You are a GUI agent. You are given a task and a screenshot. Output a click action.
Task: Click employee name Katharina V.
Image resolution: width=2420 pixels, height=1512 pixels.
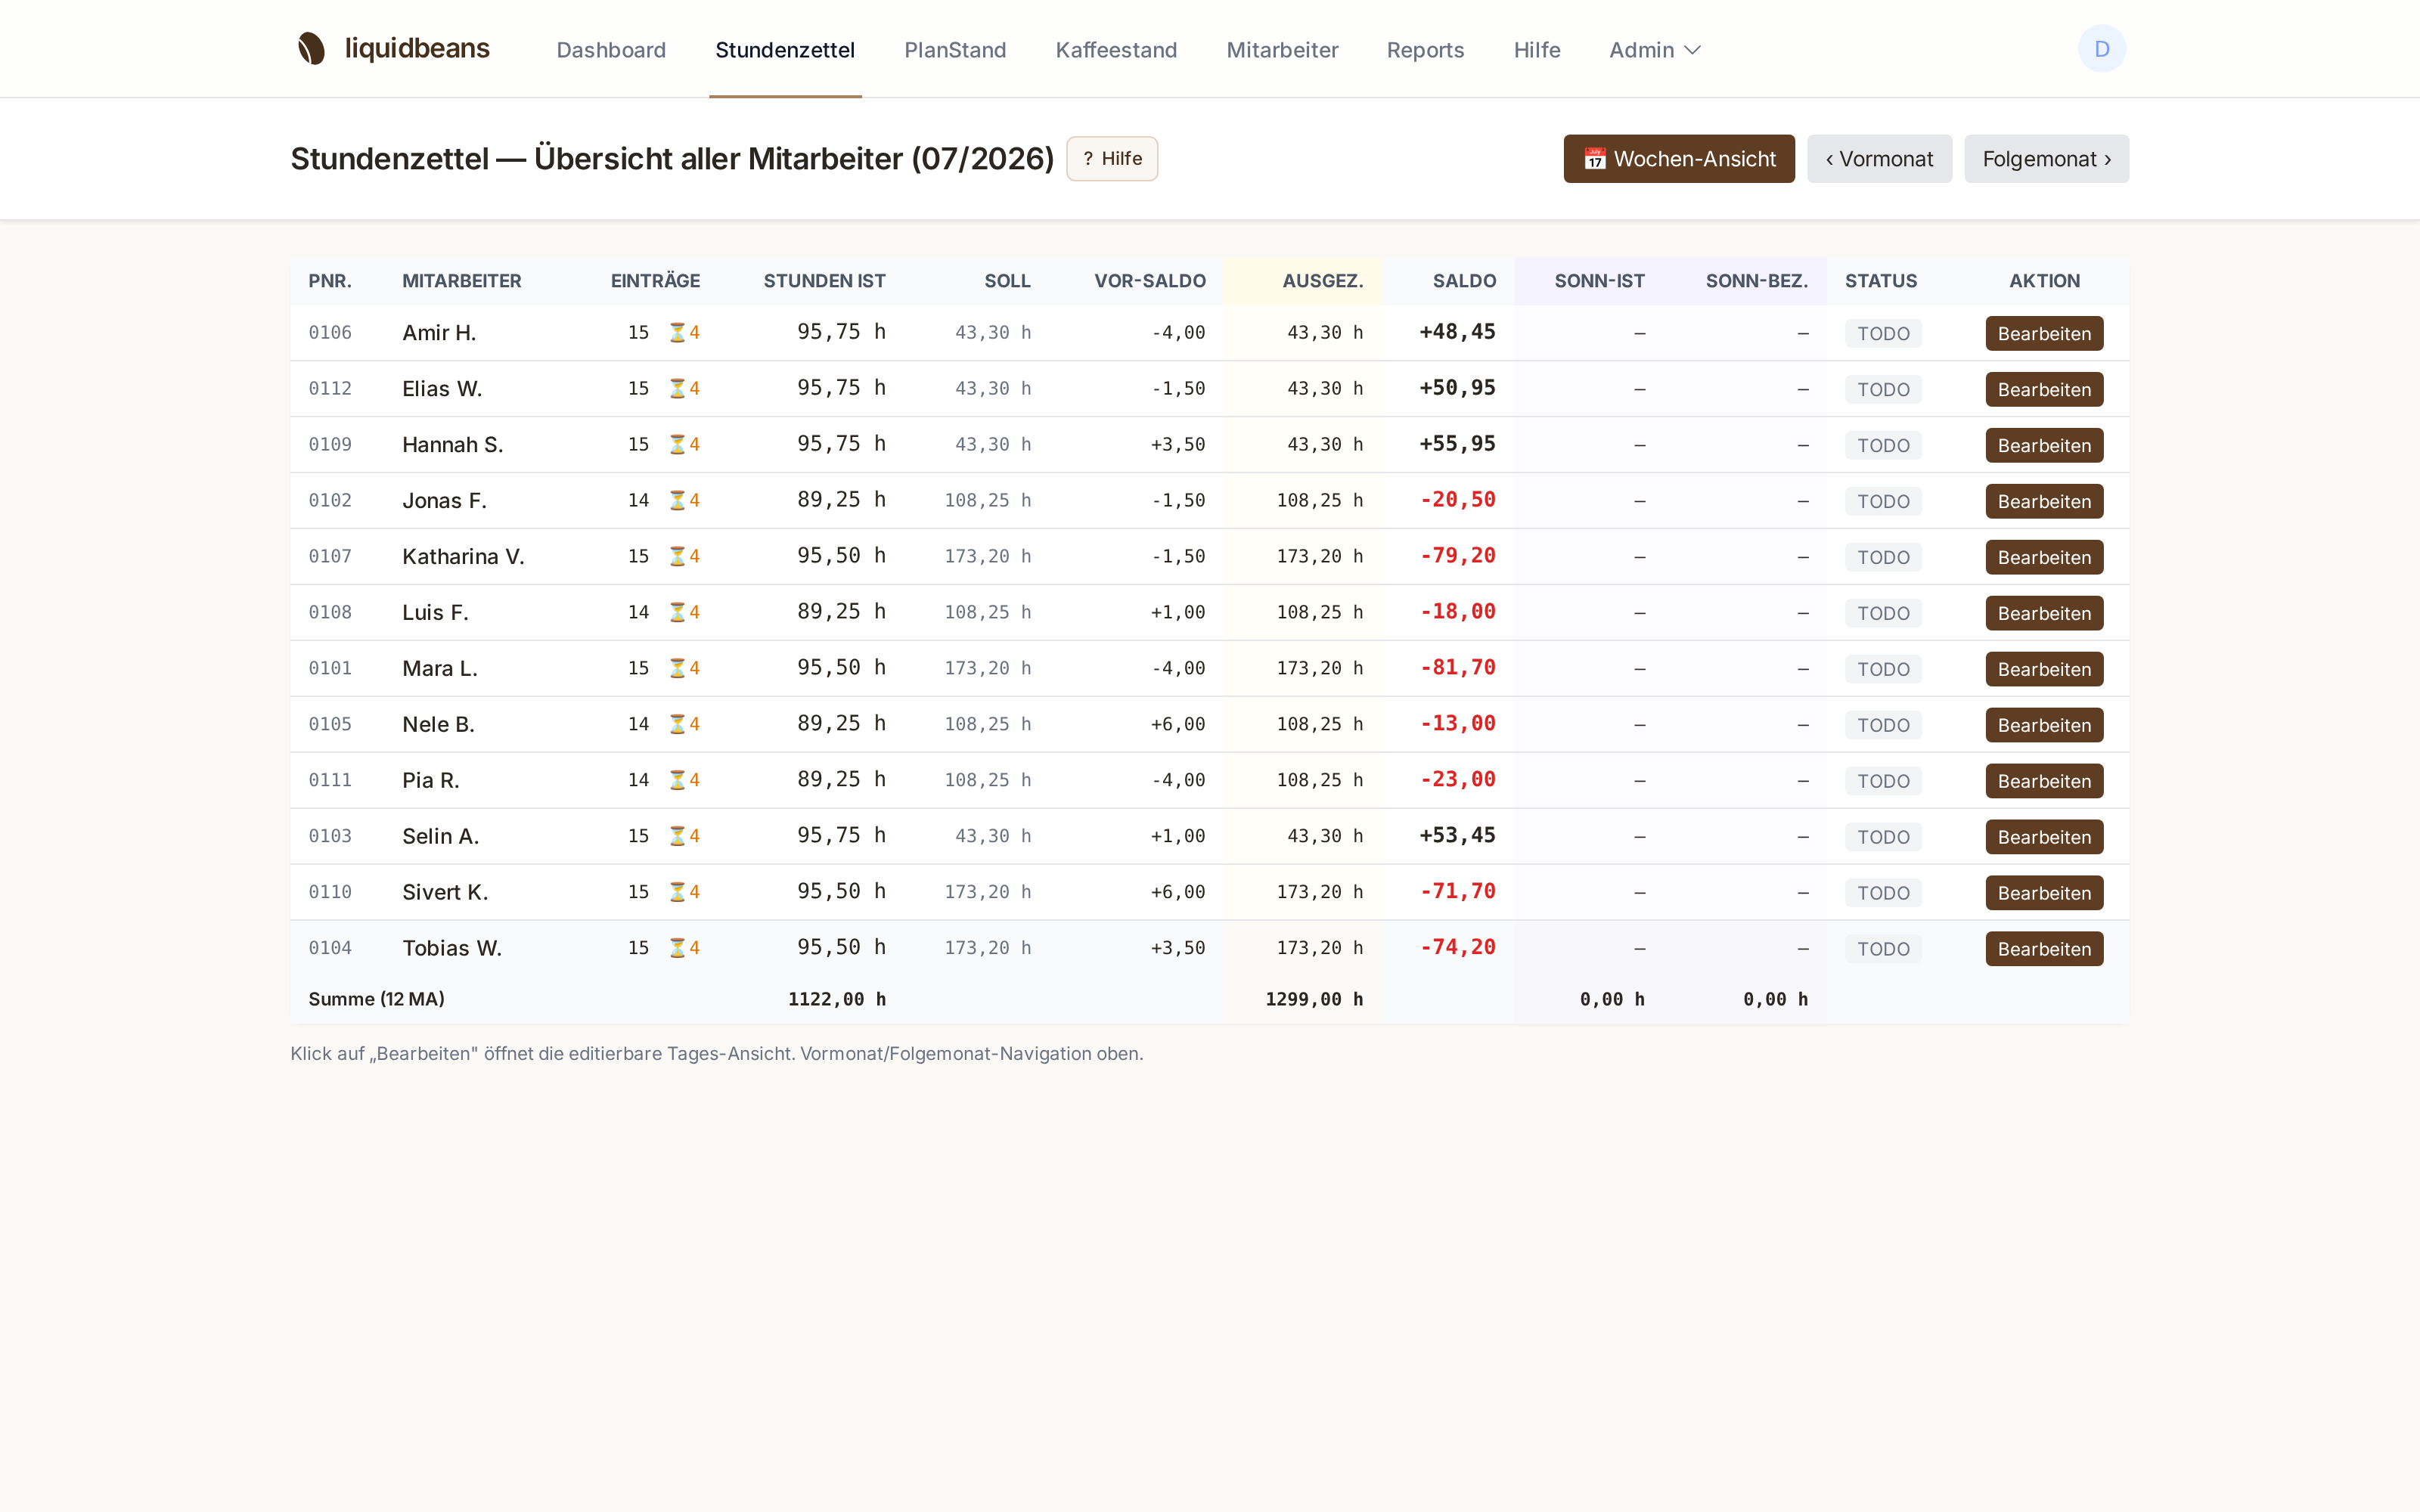[x=463, y=557]
